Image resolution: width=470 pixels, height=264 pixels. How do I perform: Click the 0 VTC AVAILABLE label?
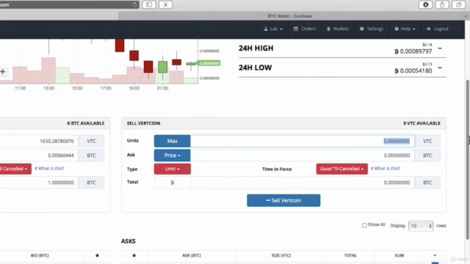point(422,123)
